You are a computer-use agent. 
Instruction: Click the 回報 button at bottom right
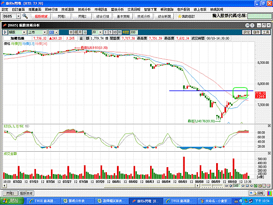[257, 193]
